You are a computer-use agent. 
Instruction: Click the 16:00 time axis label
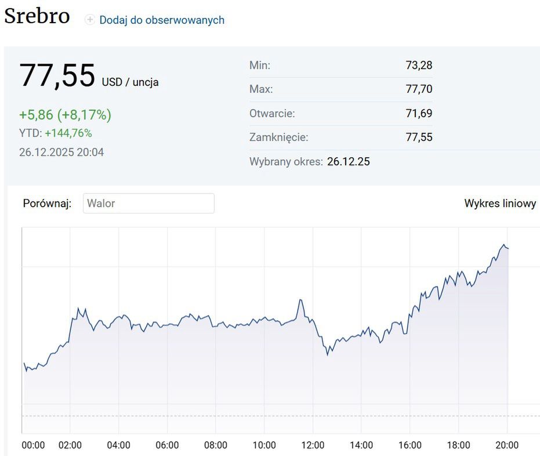[x=410, y=445]
